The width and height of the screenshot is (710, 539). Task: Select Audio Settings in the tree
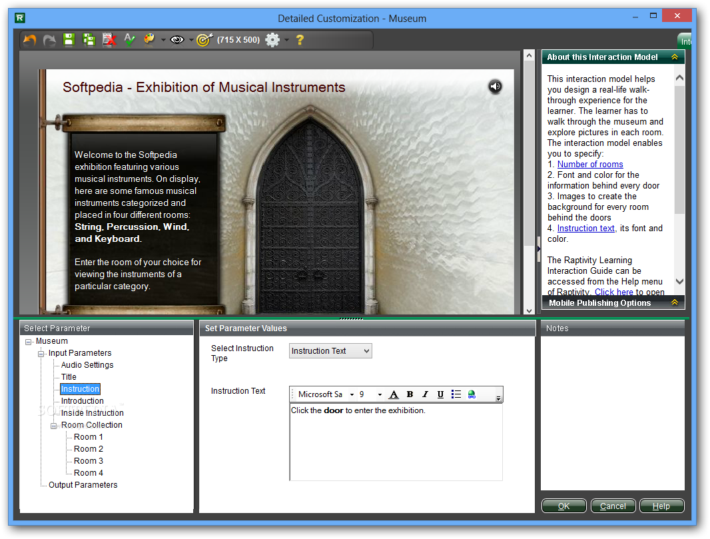coord(87,365)
